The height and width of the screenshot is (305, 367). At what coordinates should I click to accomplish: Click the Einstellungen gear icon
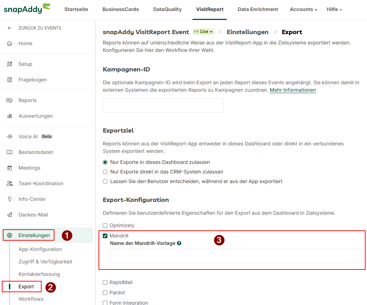(10, 235)
